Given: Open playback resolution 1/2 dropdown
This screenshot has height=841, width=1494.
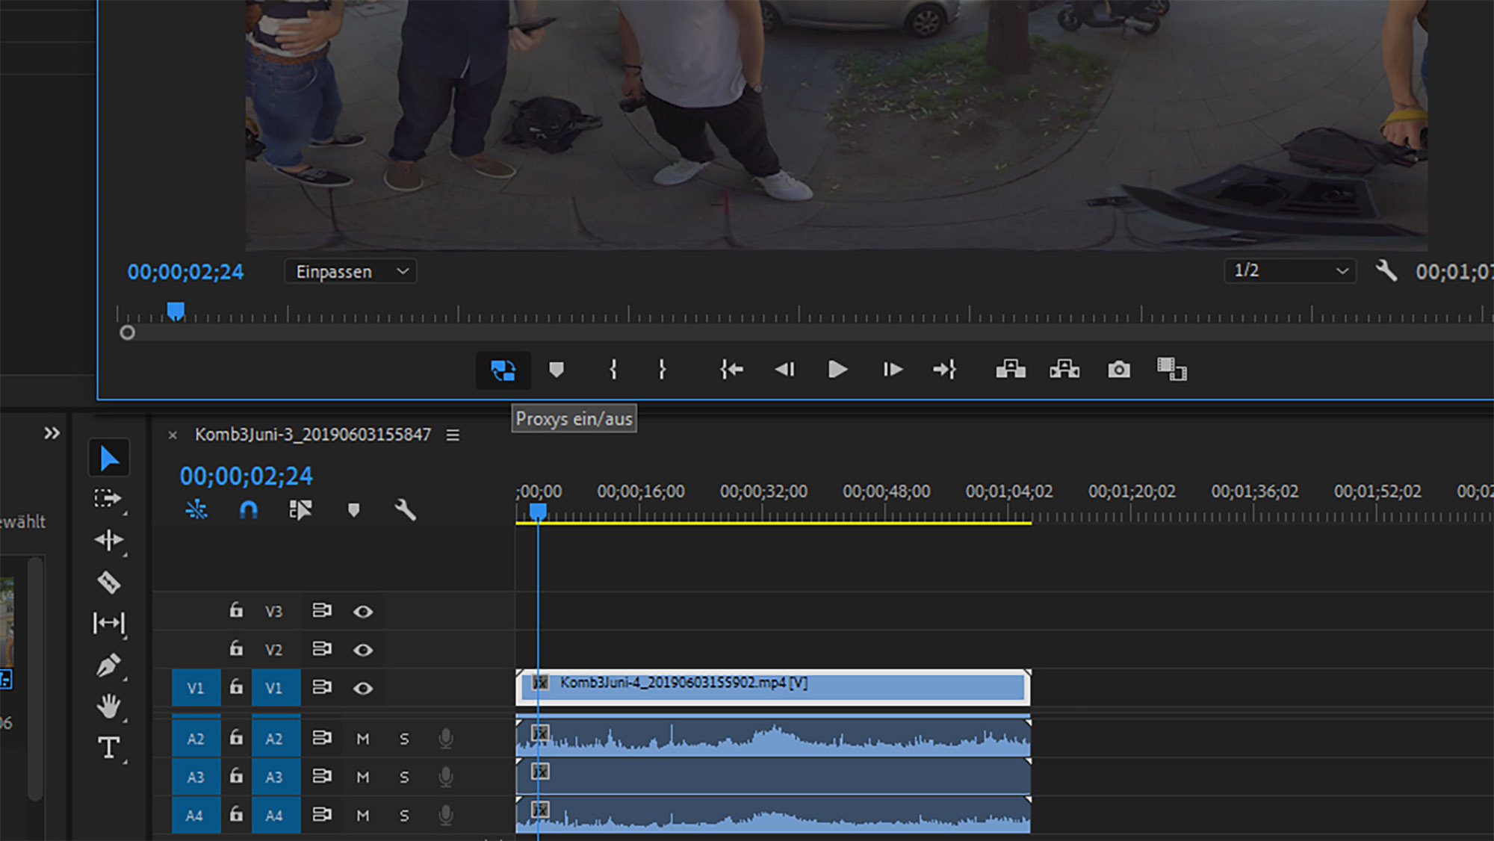Looking at the screenshot, I should (x=1290, y=271).
